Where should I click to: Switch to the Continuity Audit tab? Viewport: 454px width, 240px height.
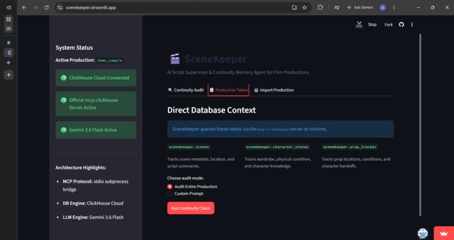click(x=186, y=90)
